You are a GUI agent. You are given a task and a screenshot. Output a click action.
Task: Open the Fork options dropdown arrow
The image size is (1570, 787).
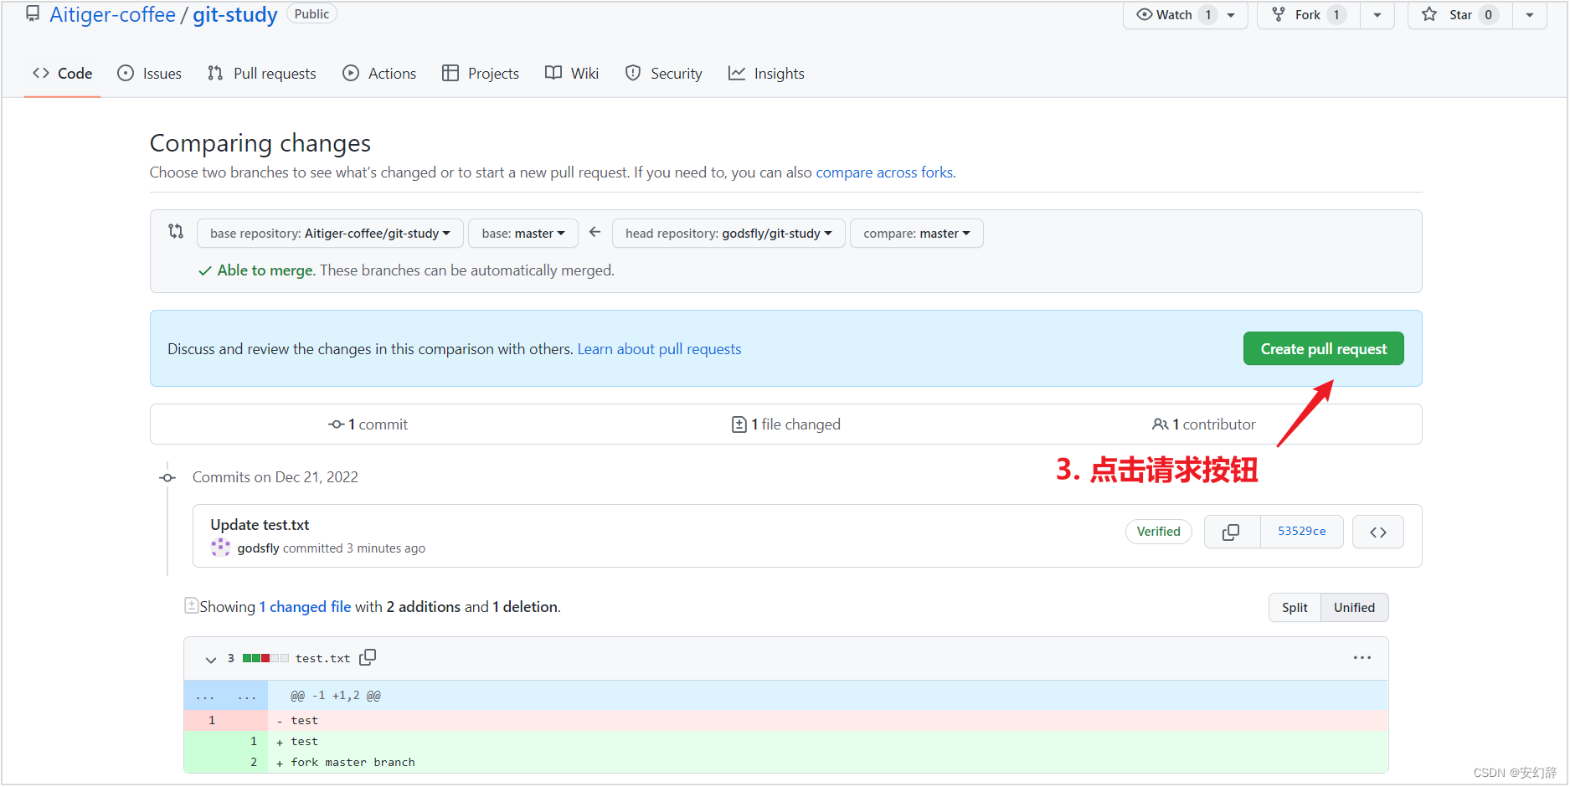(1377, 15)
